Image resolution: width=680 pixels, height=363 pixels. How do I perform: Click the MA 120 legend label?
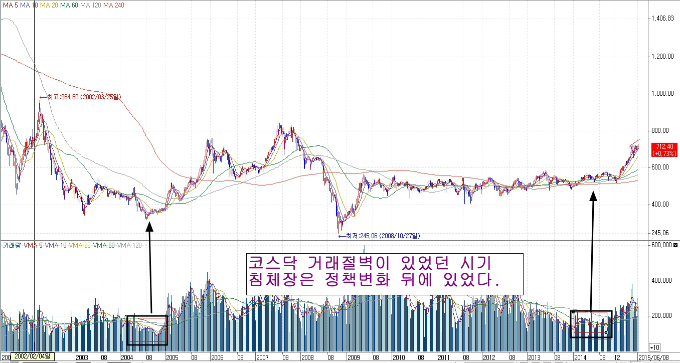[91, 5]
